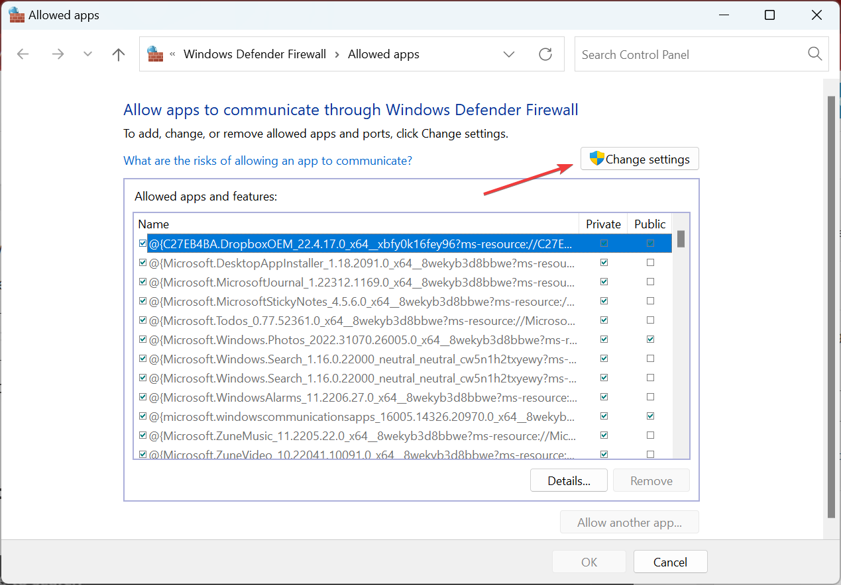The height and width of the screenshot is (585, 841).
Task: Toggle MicrosoftStickyNotes Public checkbox
Action: pos(650,301)
